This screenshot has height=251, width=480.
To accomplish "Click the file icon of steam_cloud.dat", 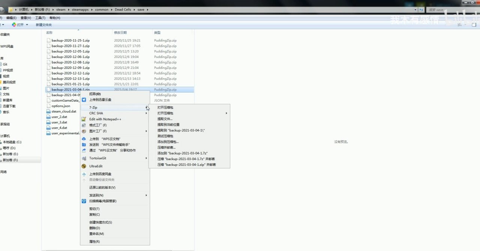I will click(x=48, y=111).
